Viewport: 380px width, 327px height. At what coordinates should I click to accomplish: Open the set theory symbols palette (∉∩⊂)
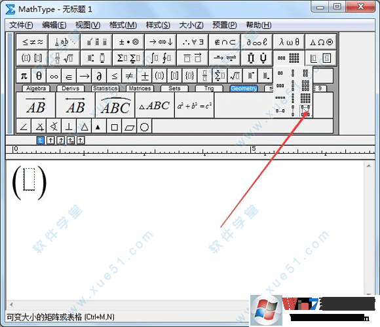click(225, 42)
